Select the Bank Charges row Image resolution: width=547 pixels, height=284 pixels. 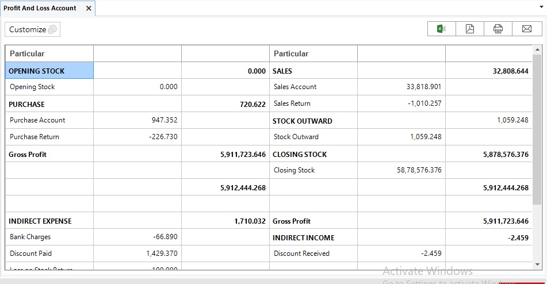click(x=30, y=237)
